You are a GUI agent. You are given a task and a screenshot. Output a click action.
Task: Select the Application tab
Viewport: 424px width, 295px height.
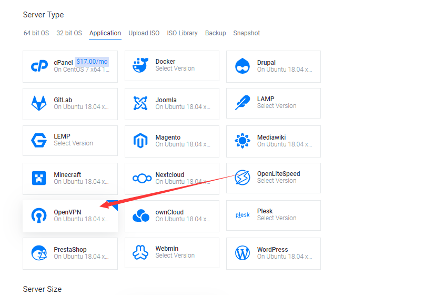point(105,33)
